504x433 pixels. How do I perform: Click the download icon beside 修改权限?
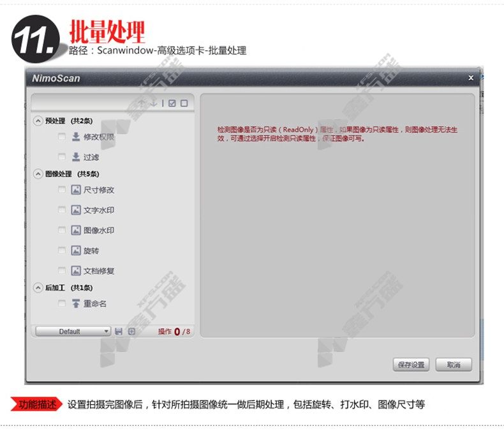[x=76, y=137]
